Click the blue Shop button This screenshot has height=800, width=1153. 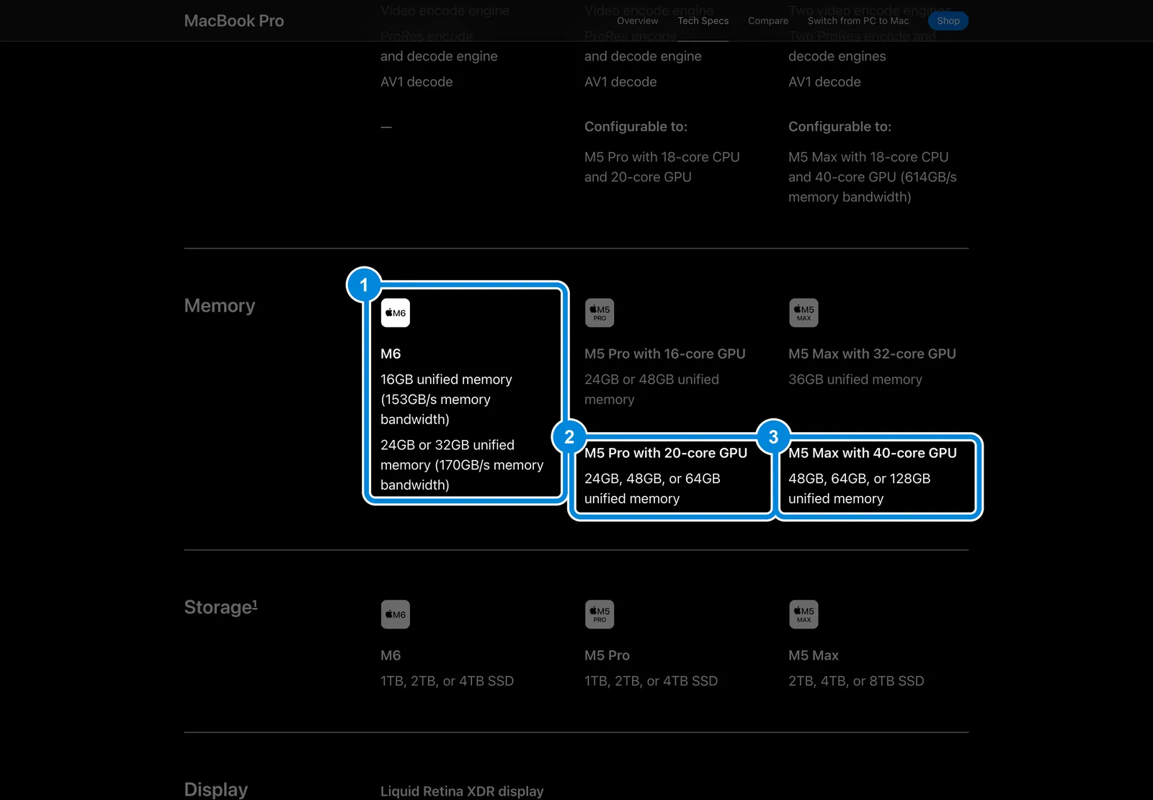click(x=948, y=21)
